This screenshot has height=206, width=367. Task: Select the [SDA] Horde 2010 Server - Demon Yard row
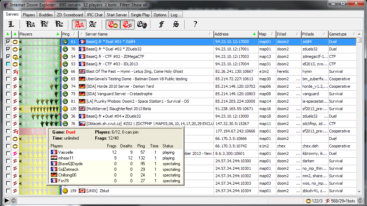pyautogui.click(x=180, y=87)
